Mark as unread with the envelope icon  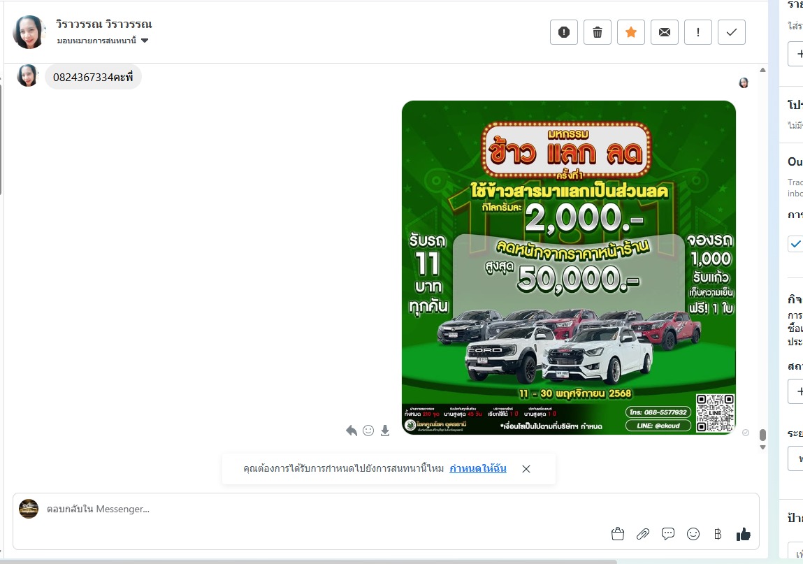click(664, 32)
